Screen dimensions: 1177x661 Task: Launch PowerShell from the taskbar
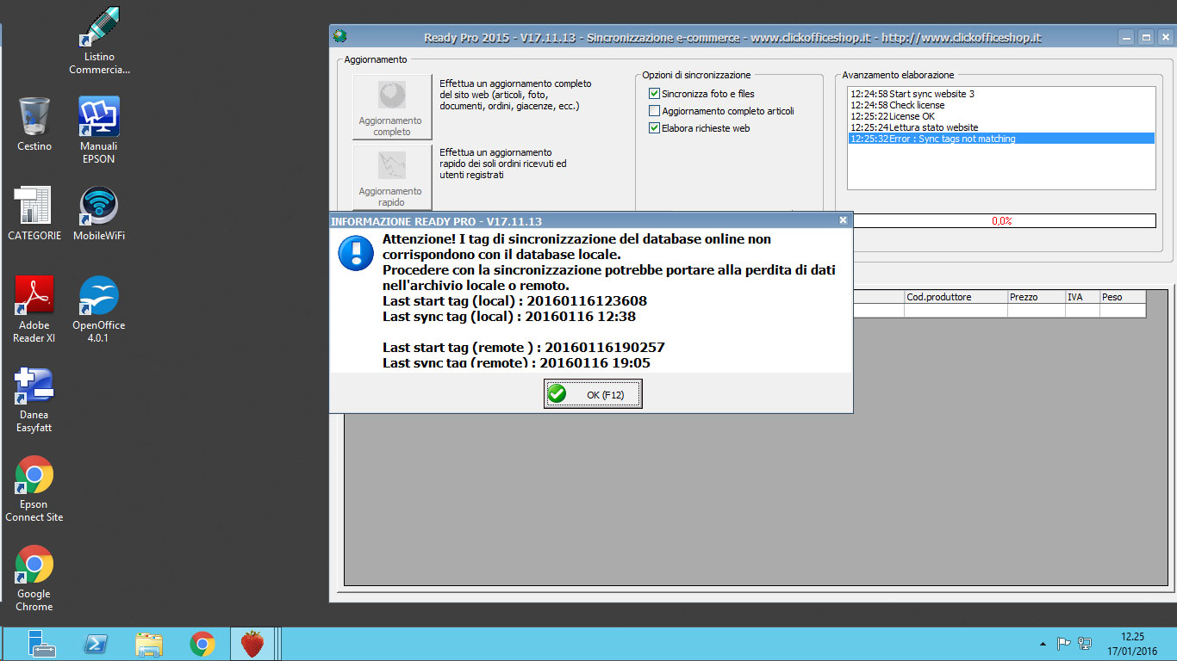pos(96,644)
